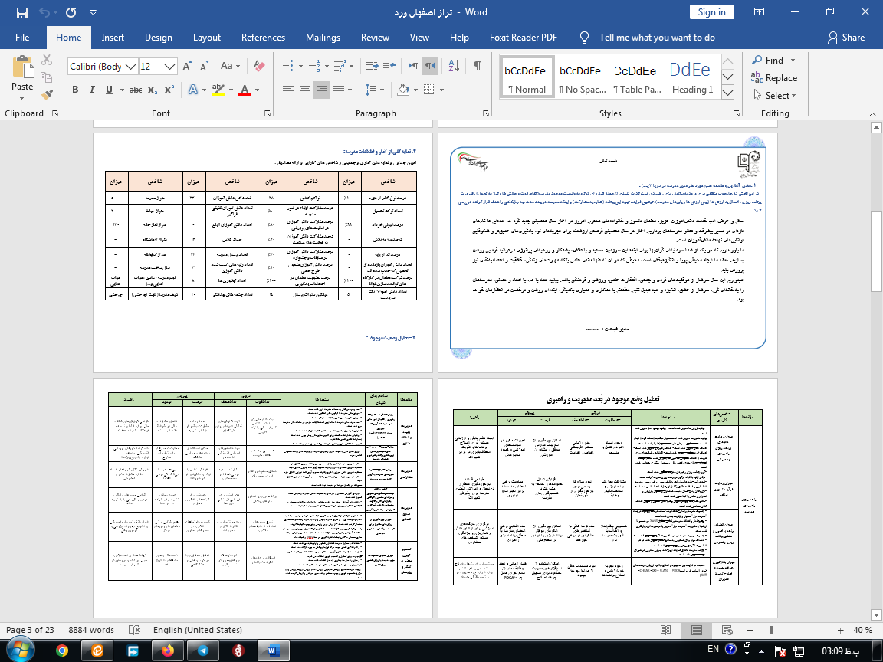Image resolution: width=883 pixels, height=662 pixels.
Task: Toggle Bold formatting
Action: pos(75,90)
